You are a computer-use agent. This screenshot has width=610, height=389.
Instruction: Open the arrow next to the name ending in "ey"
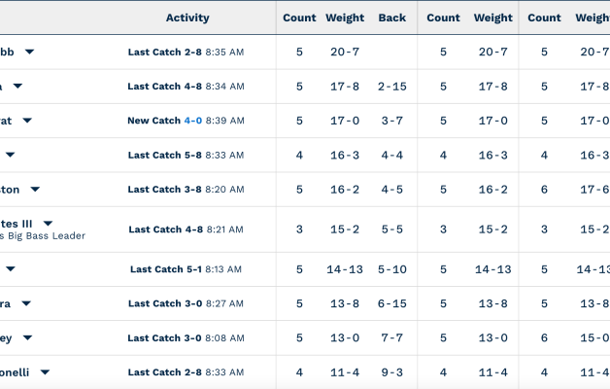(27, 337)
